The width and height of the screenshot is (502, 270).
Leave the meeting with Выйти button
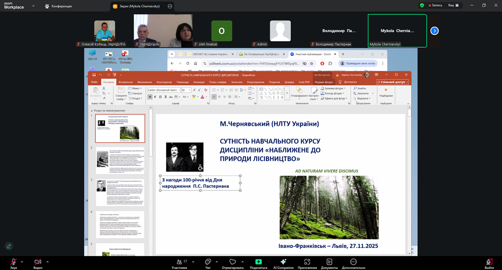(489, 262)
